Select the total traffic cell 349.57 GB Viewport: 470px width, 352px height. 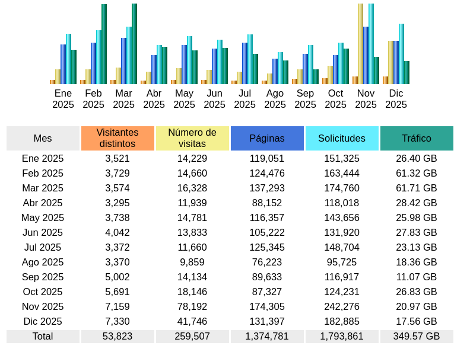click(x=417, y=336)
